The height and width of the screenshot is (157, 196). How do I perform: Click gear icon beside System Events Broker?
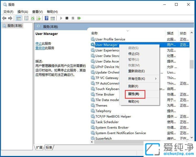click(93, 127)
